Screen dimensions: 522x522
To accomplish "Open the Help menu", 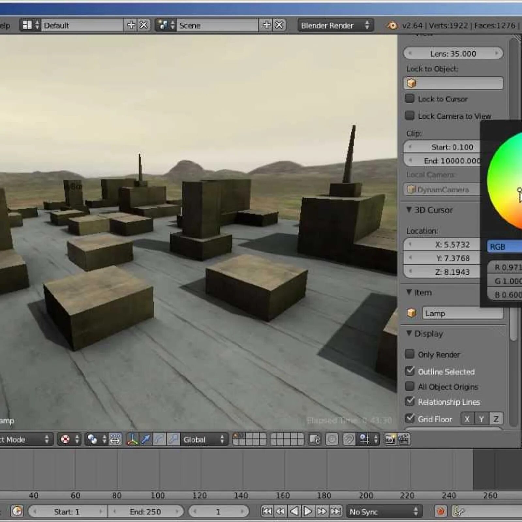I will point(5,25).
